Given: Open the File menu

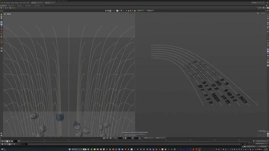Looking at the screenshot, I should click(2, 3).
